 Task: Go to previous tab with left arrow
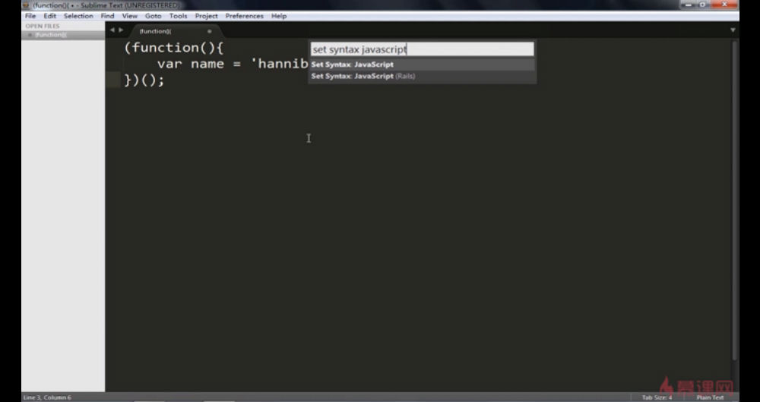pyautogui.click(x=112, y=30)
